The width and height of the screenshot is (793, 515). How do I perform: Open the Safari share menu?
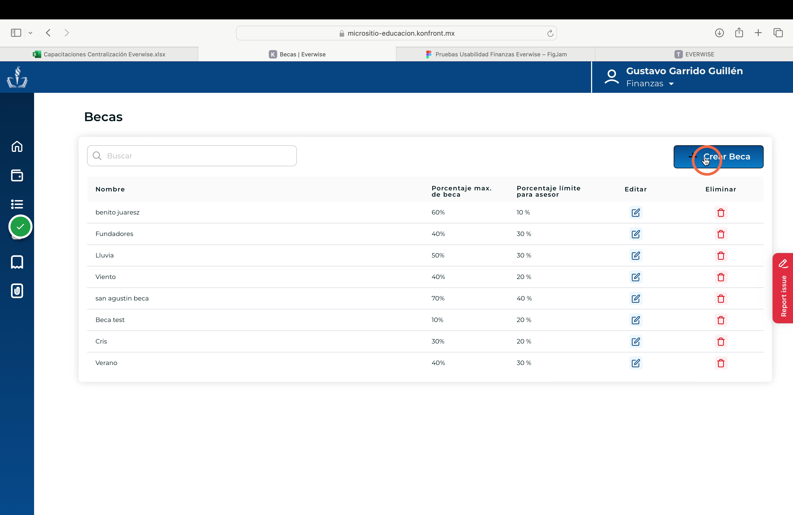[x=739, y=32]
